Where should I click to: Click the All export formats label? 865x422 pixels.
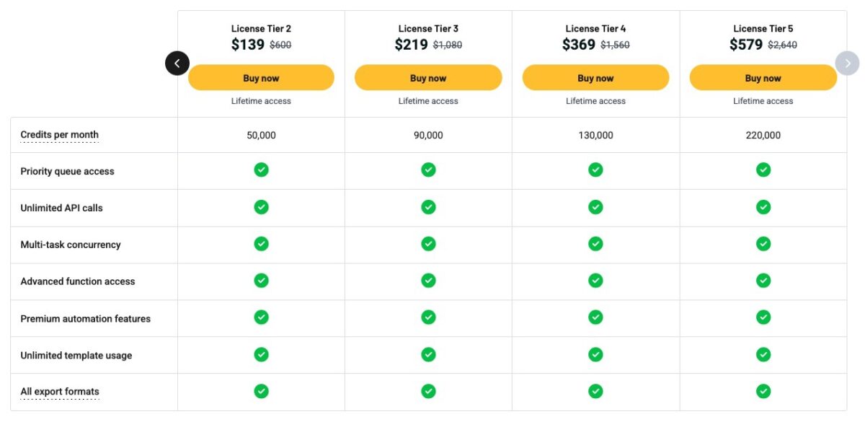tap(60, 392)
